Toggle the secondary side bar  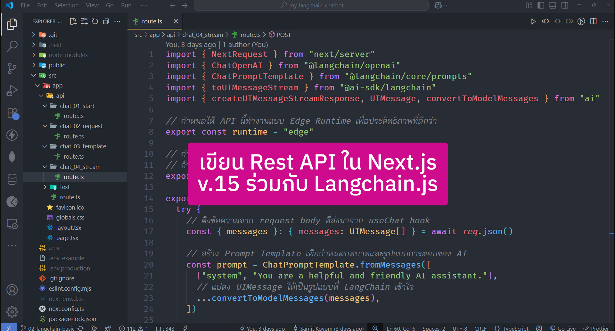[565, 5]
